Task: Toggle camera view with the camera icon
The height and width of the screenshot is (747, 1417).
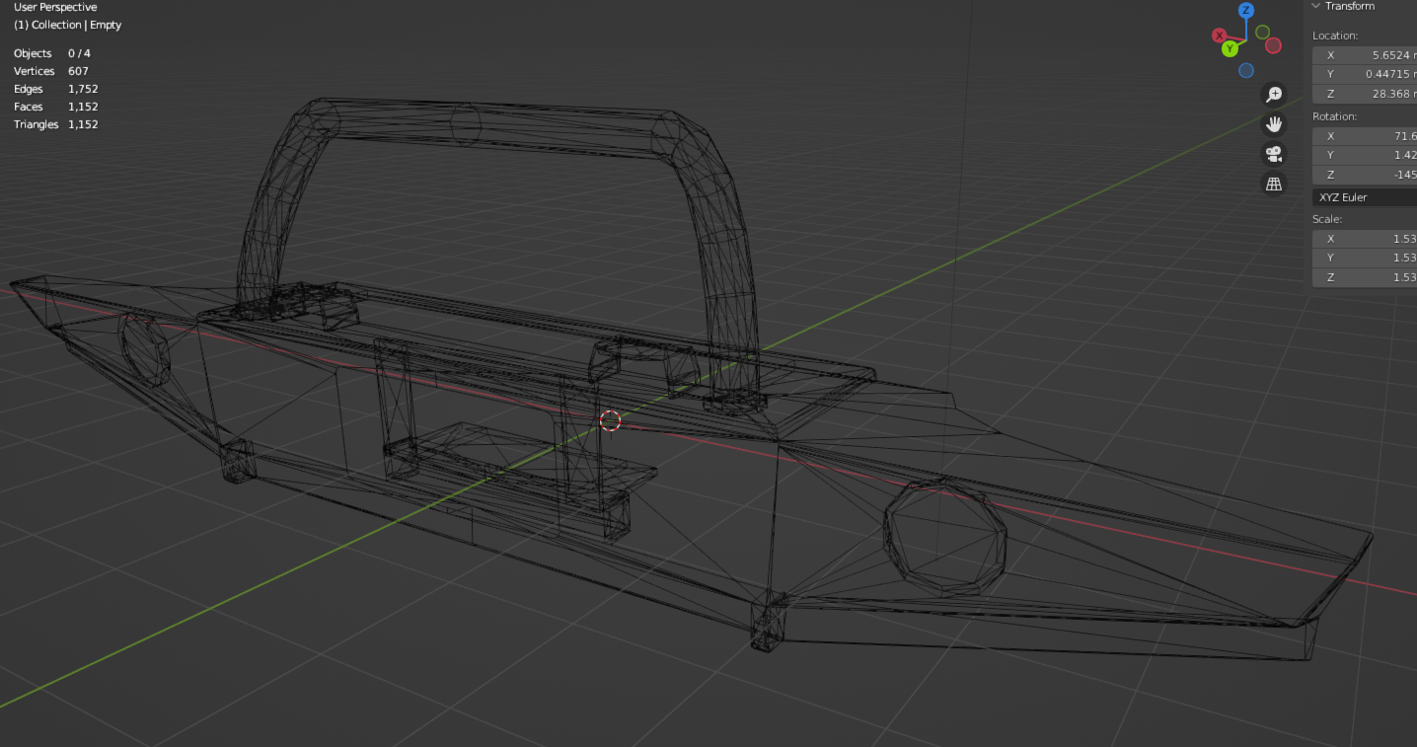Action: point(1274,154)
